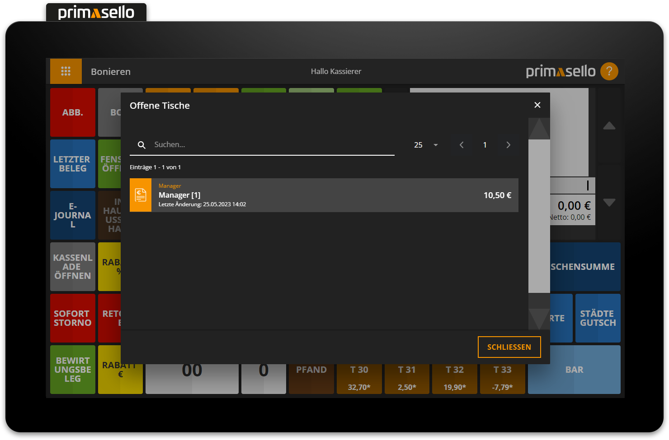Close the Offene Tische dialog with X
This screenshot has height=440, width=669.
[x=537, y=105]
